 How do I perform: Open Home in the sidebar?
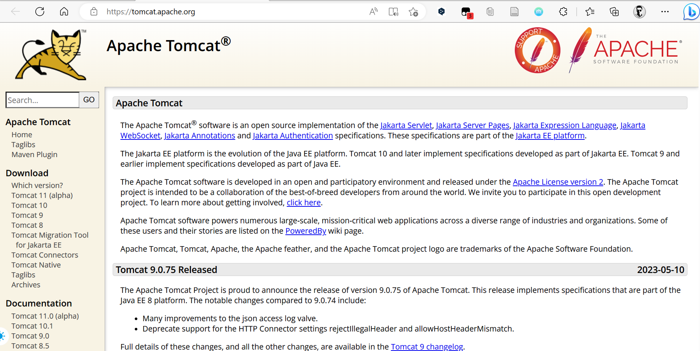(x=22, y=135)
